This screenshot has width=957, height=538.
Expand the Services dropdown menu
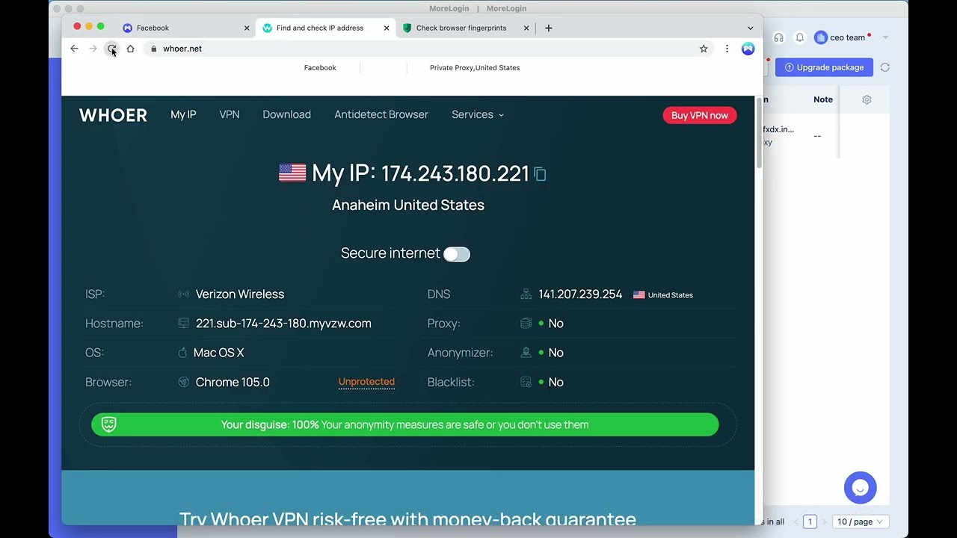tap(478, 114)
